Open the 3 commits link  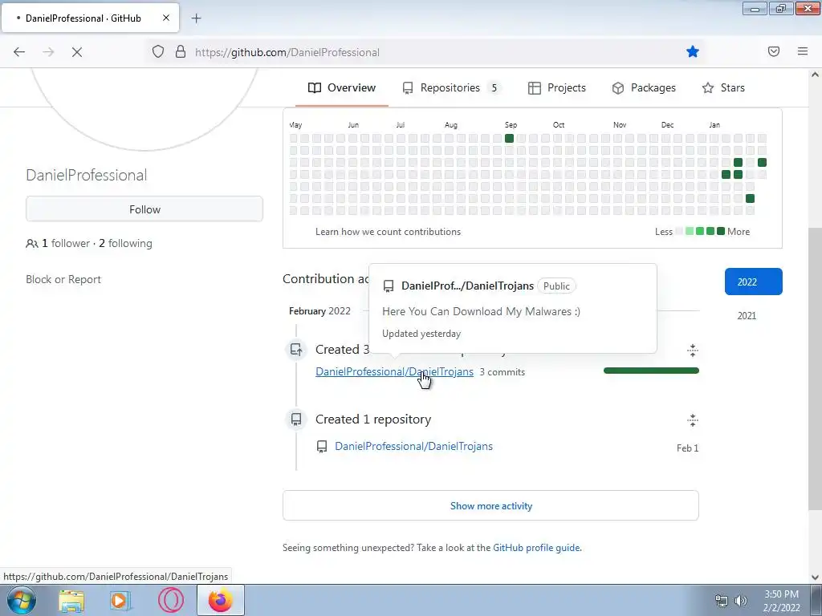click(x=503, y=372)
